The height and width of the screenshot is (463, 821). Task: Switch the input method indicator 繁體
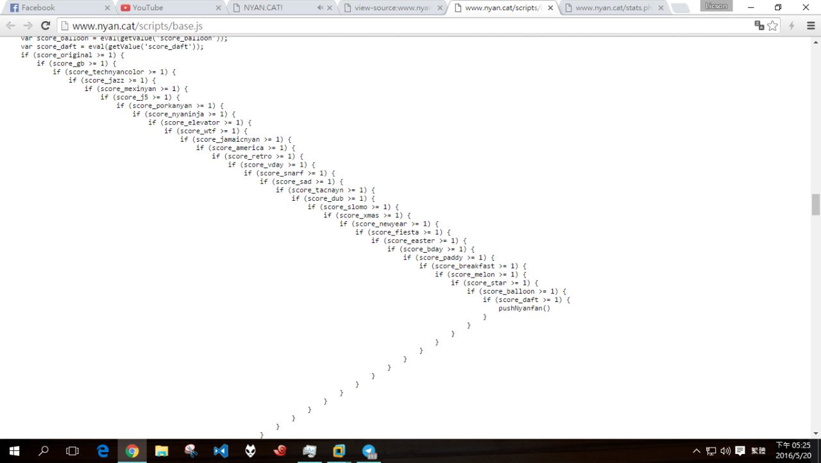point(758,451)
